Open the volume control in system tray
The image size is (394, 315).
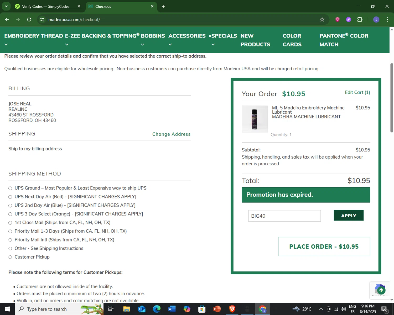(343, 309)
